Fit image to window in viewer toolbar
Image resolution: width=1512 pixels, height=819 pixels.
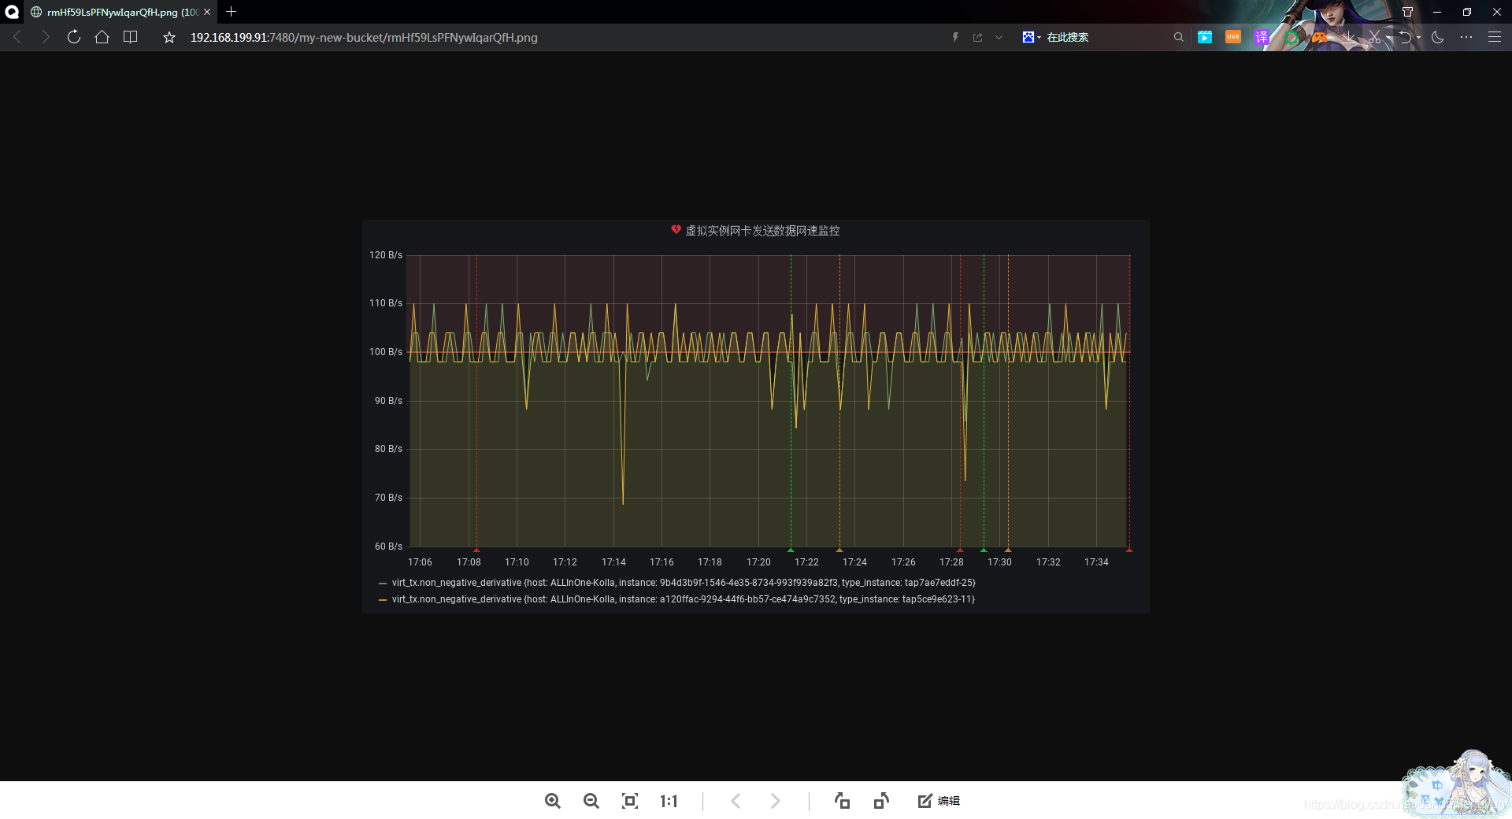pyautogui.click(x=630, y=801)
